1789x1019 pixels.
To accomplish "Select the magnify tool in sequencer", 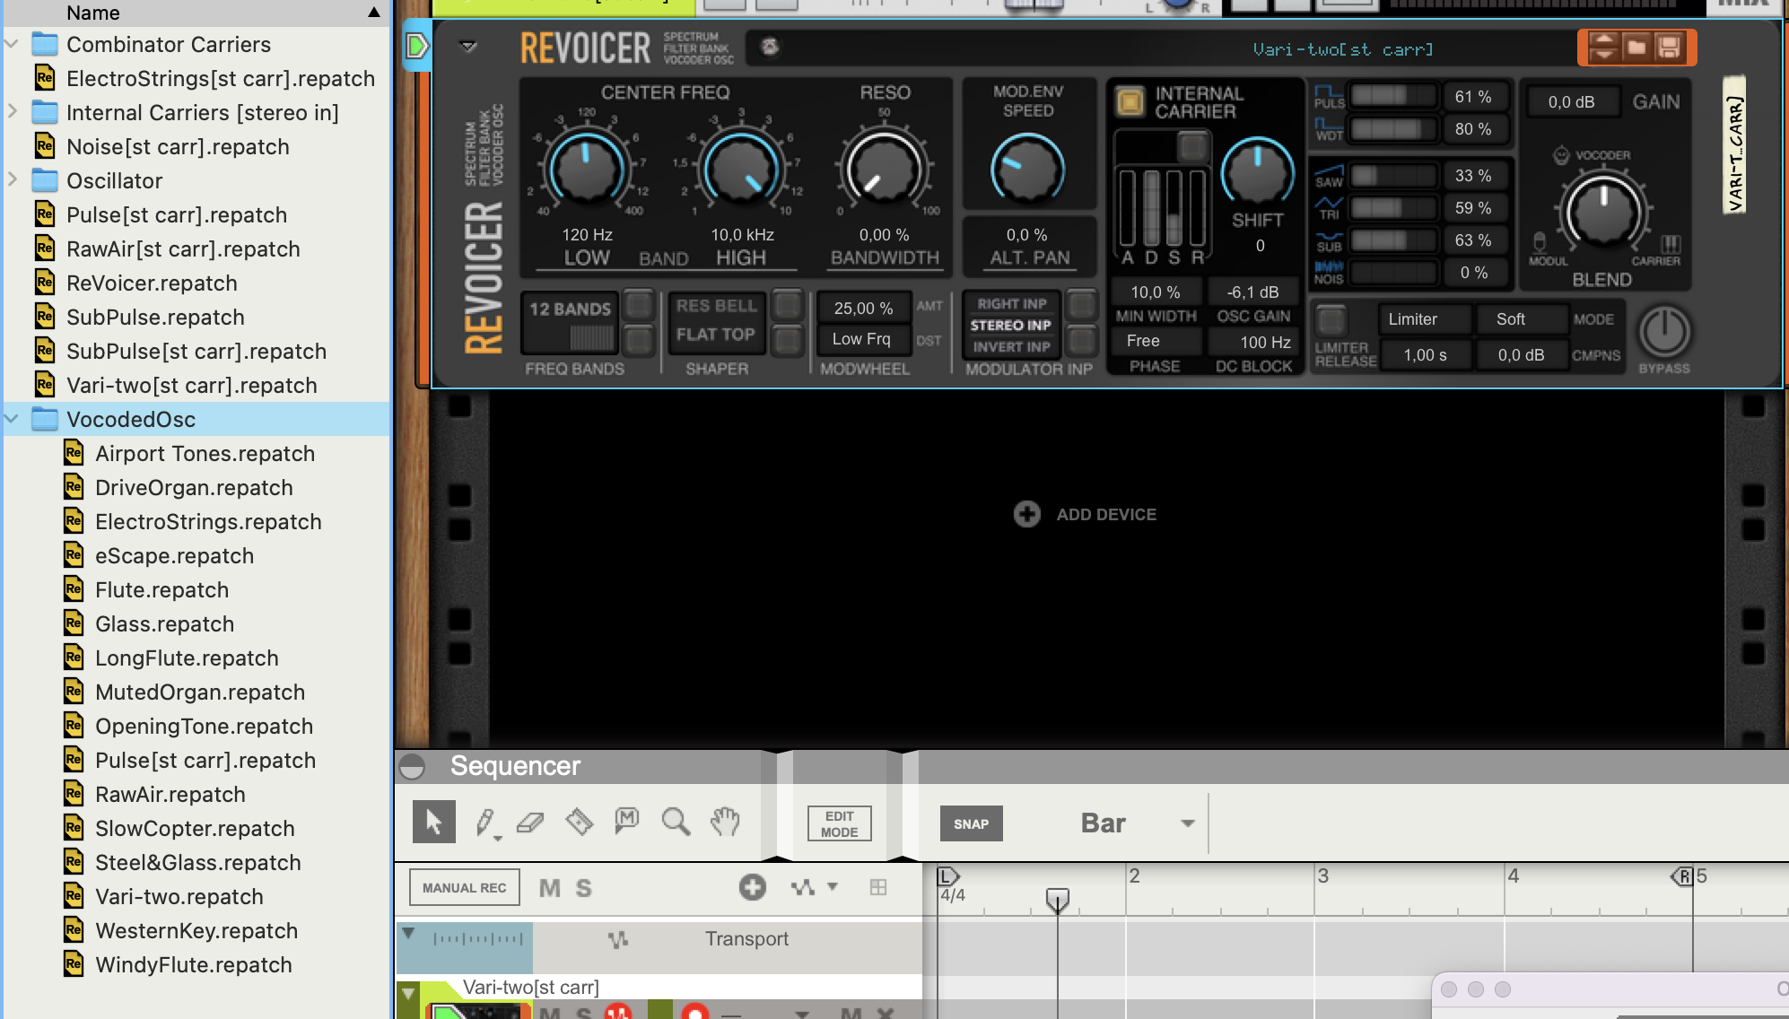I will click(x=675, y=823).
